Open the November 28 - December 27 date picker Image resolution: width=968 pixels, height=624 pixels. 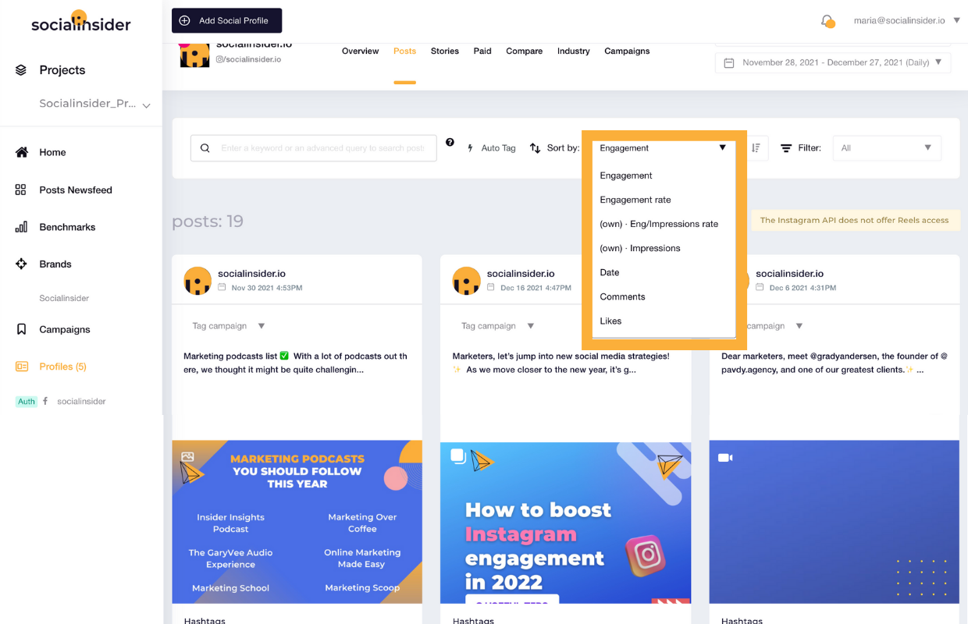(833, 62)
